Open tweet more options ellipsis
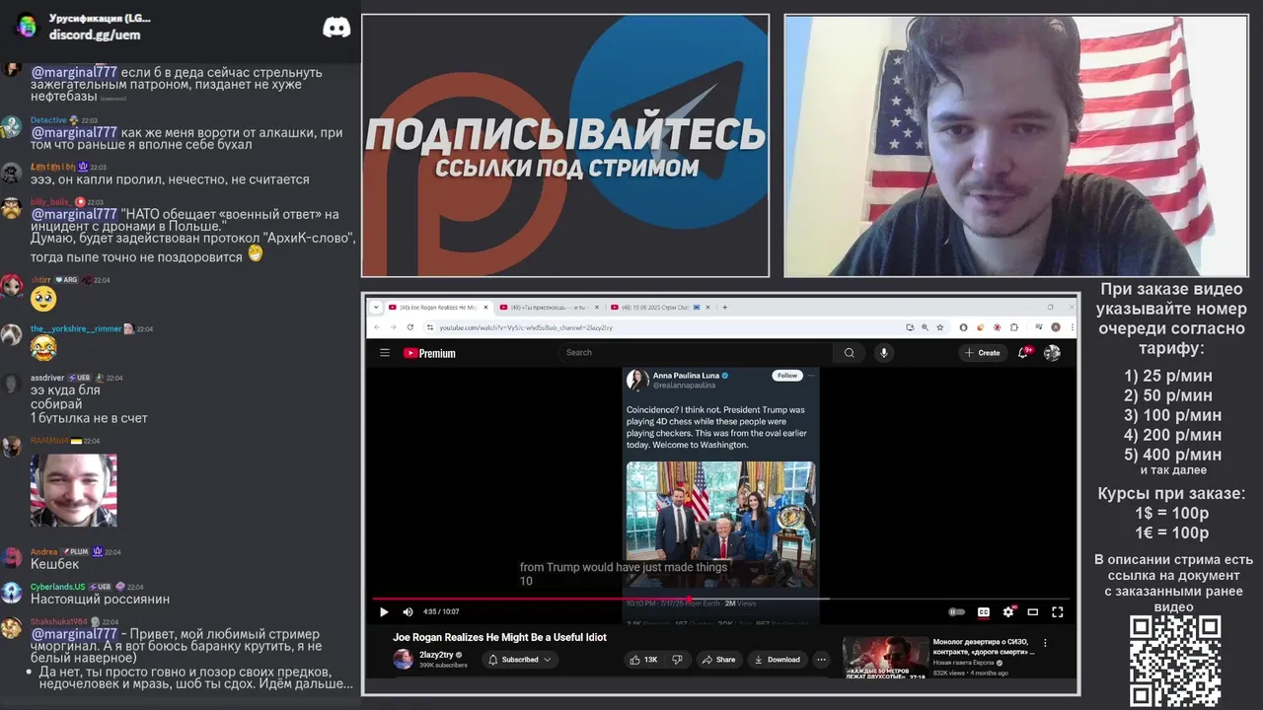This screenshot has height=710, width=1263. (811, 376)
